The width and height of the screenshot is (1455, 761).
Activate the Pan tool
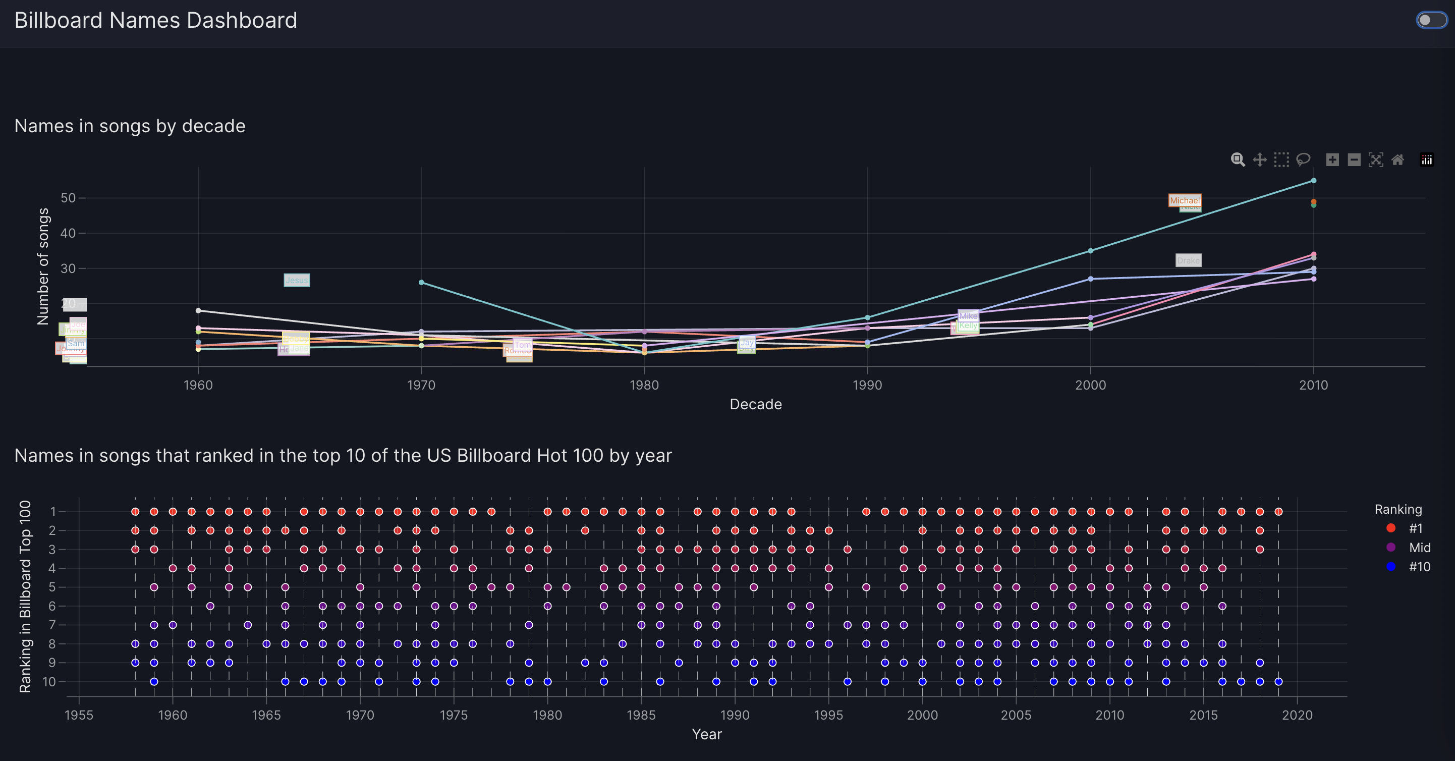tap(1260, 160)
